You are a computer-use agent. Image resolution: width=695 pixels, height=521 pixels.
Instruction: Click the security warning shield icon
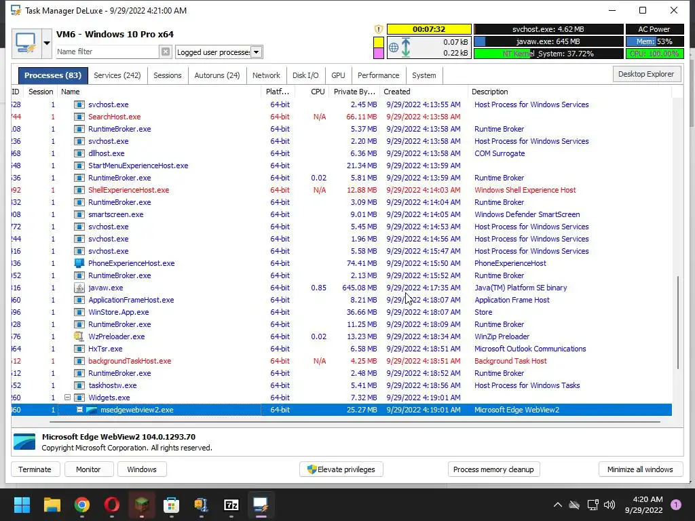[379, 29]
